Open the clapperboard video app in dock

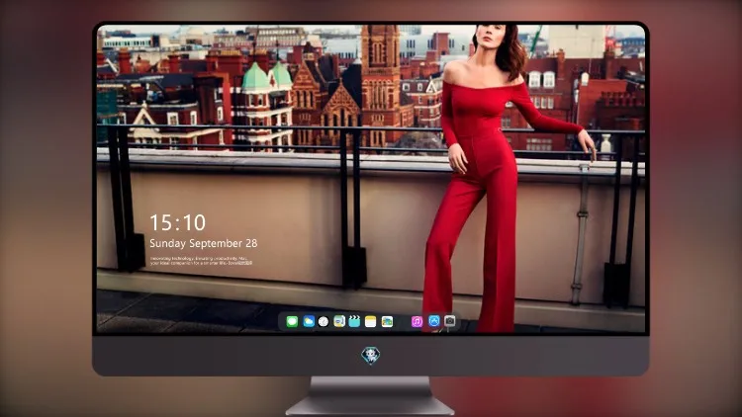click(x=354, y=321)
